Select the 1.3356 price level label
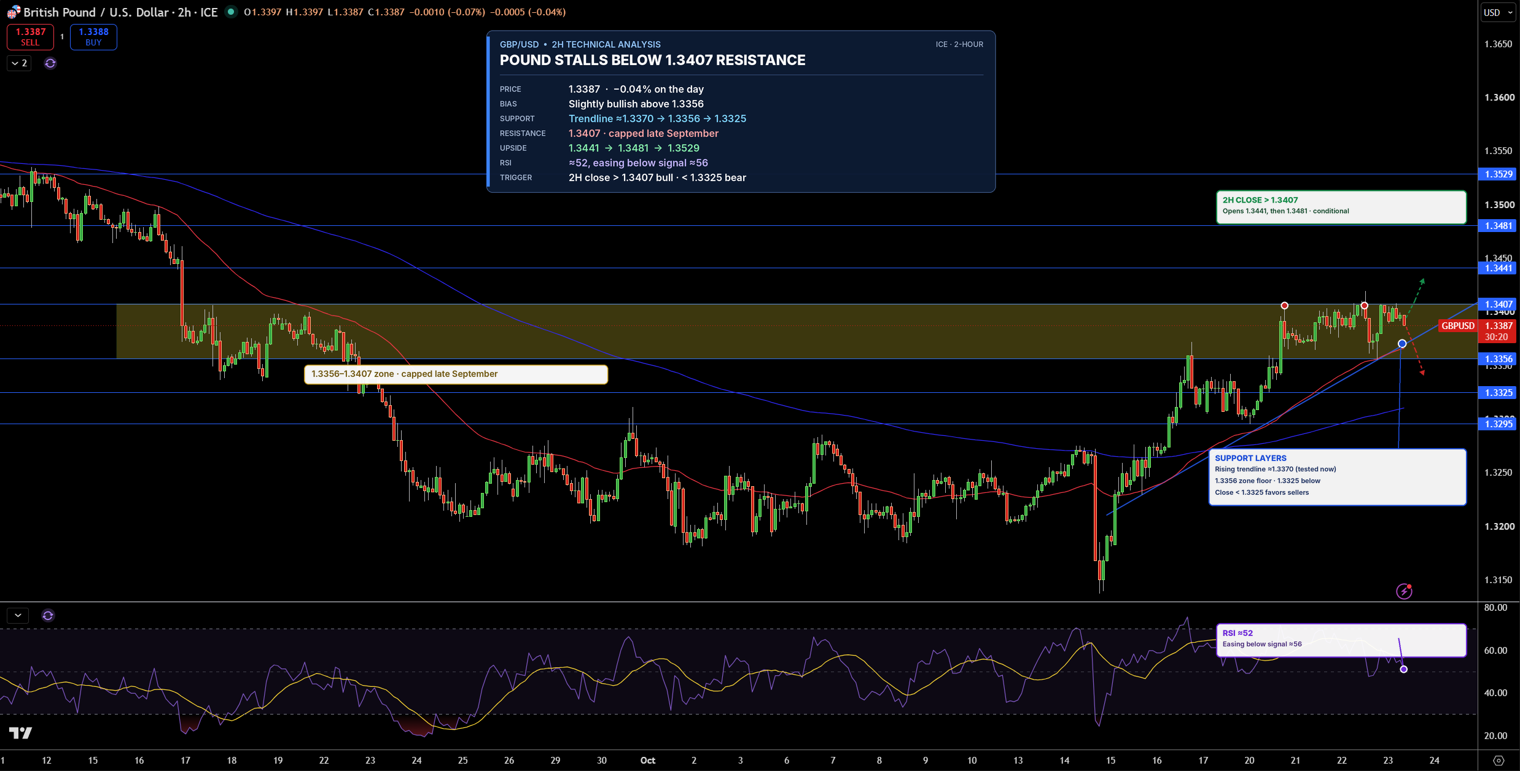1520x771 pixels. coord(1499,359)
